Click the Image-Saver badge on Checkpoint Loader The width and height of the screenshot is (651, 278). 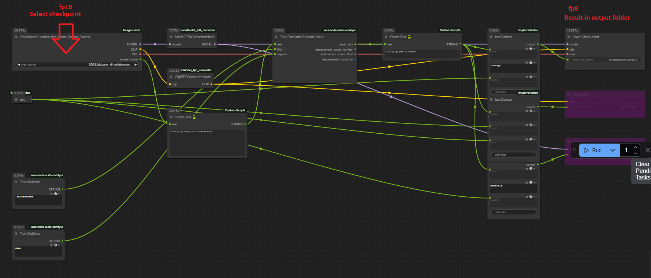coord(131,30)
